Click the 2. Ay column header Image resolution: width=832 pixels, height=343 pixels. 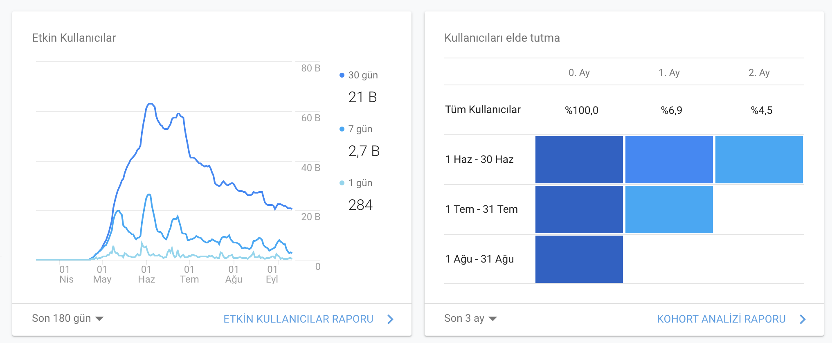(x=759, y=73)
